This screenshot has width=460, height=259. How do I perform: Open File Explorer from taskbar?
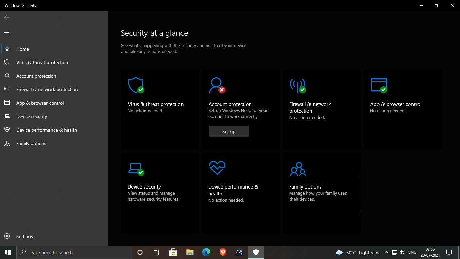190,252
